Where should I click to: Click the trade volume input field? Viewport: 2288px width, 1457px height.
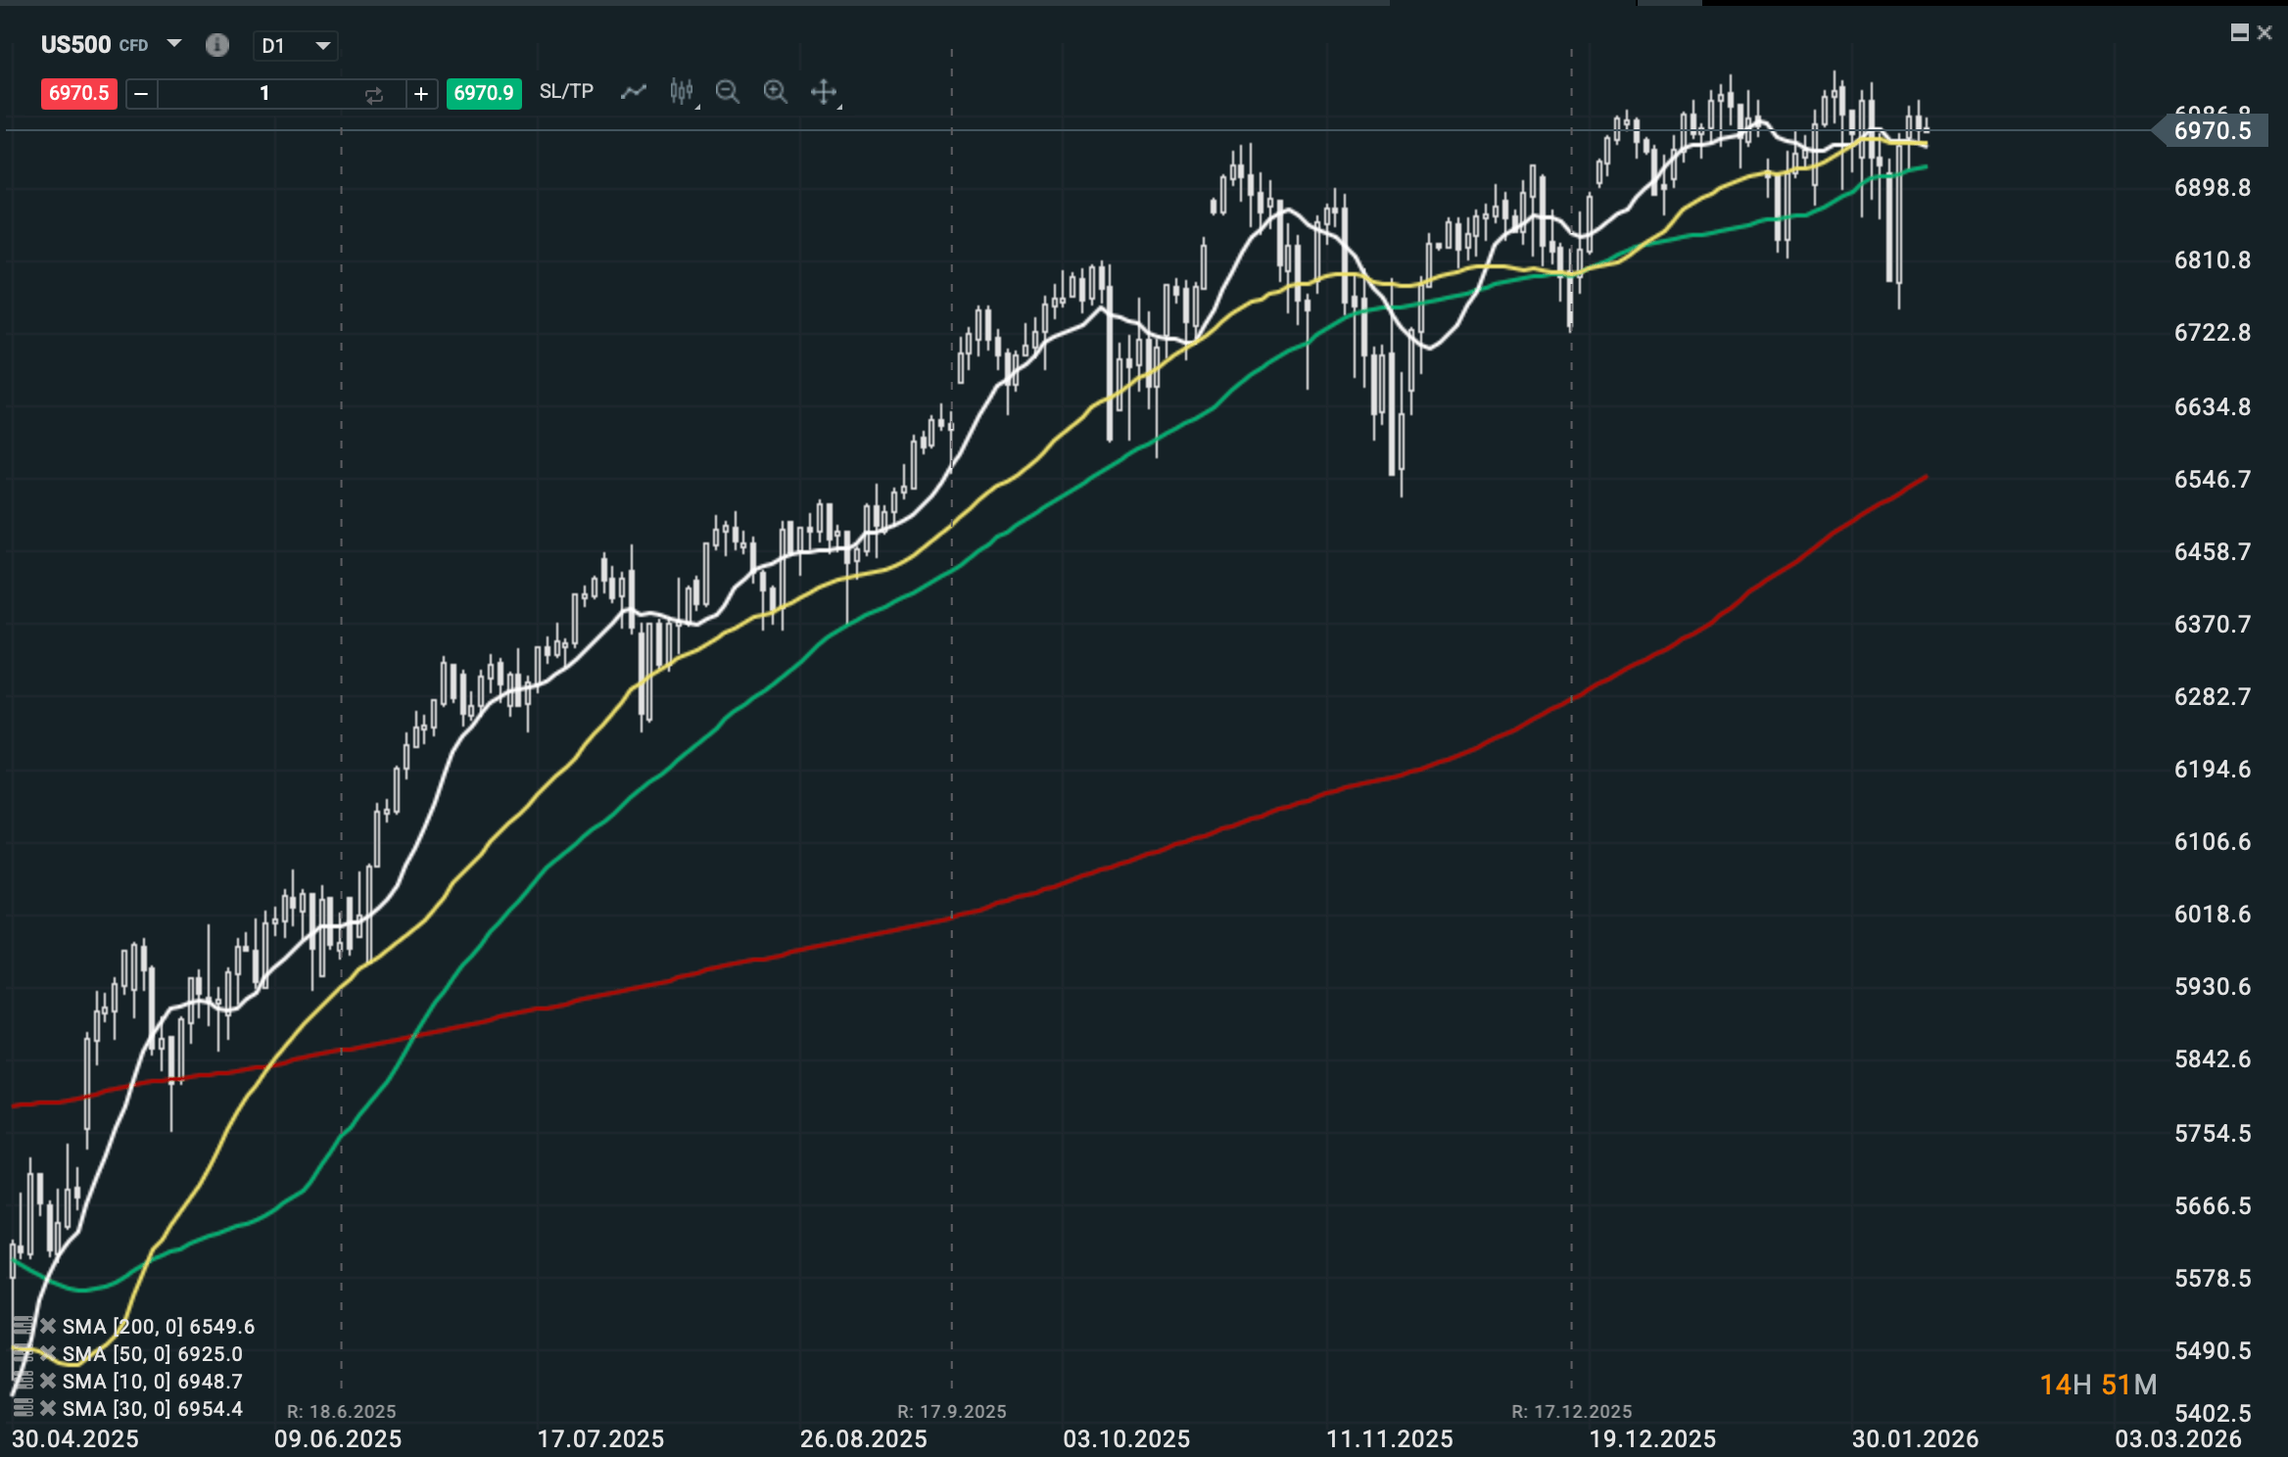coord(262,94)
